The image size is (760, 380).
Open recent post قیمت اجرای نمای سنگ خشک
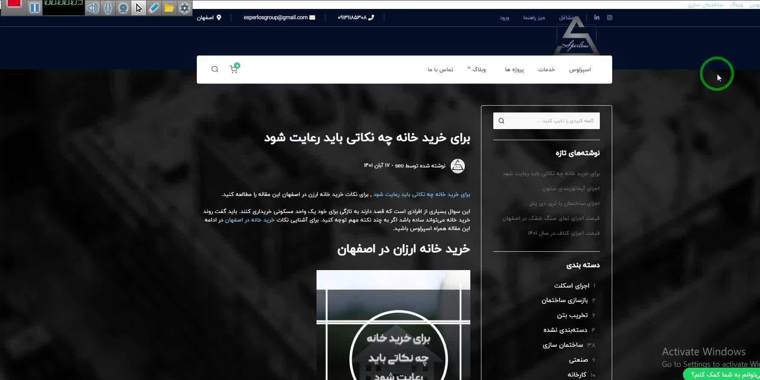pyautogui.click(x=551, y=218)
